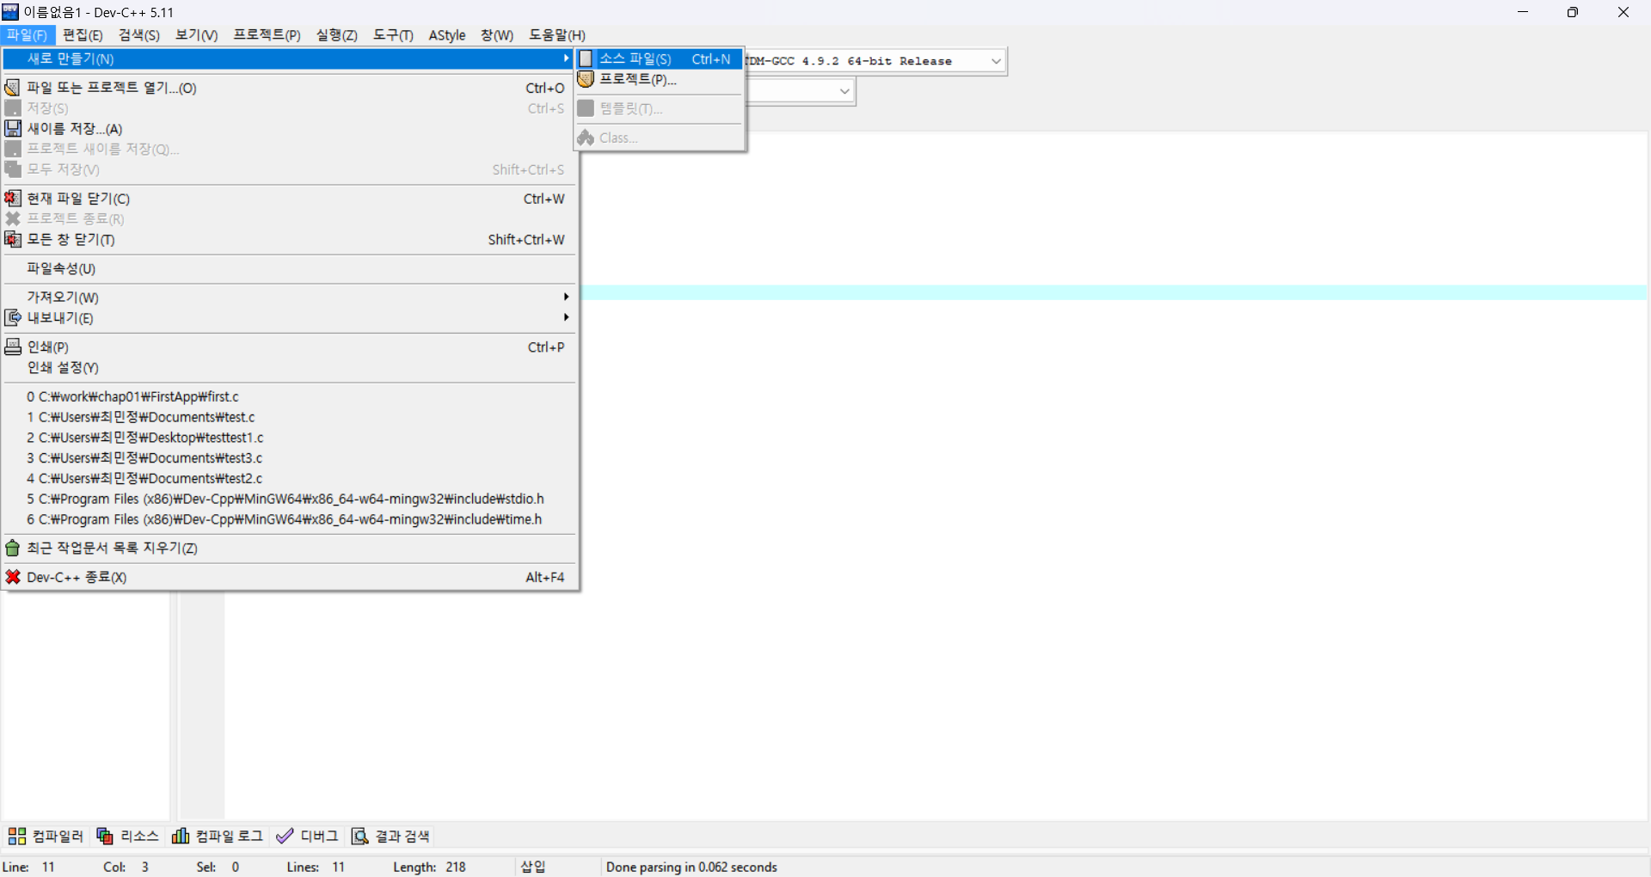Click the 파일 또는 프로젝트 열기 folder icon
1651x877 pixels.
[x=13, y=88]
